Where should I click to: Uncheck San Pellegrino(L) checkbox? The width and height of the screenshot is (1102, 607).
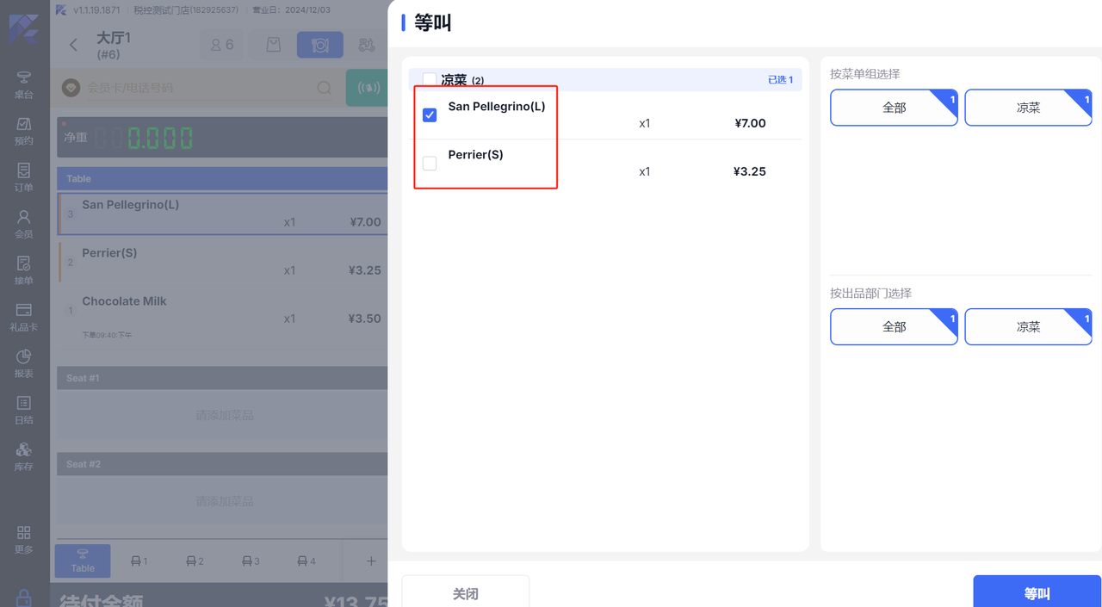point(430,115)
